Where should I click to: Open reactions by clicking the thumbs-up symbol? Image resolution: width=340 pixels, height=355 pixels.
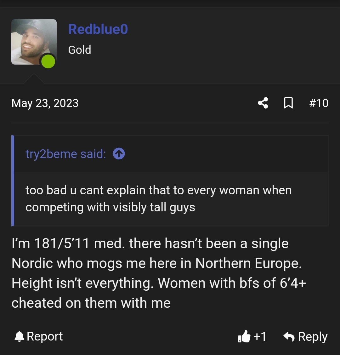[x=244, y=336]
